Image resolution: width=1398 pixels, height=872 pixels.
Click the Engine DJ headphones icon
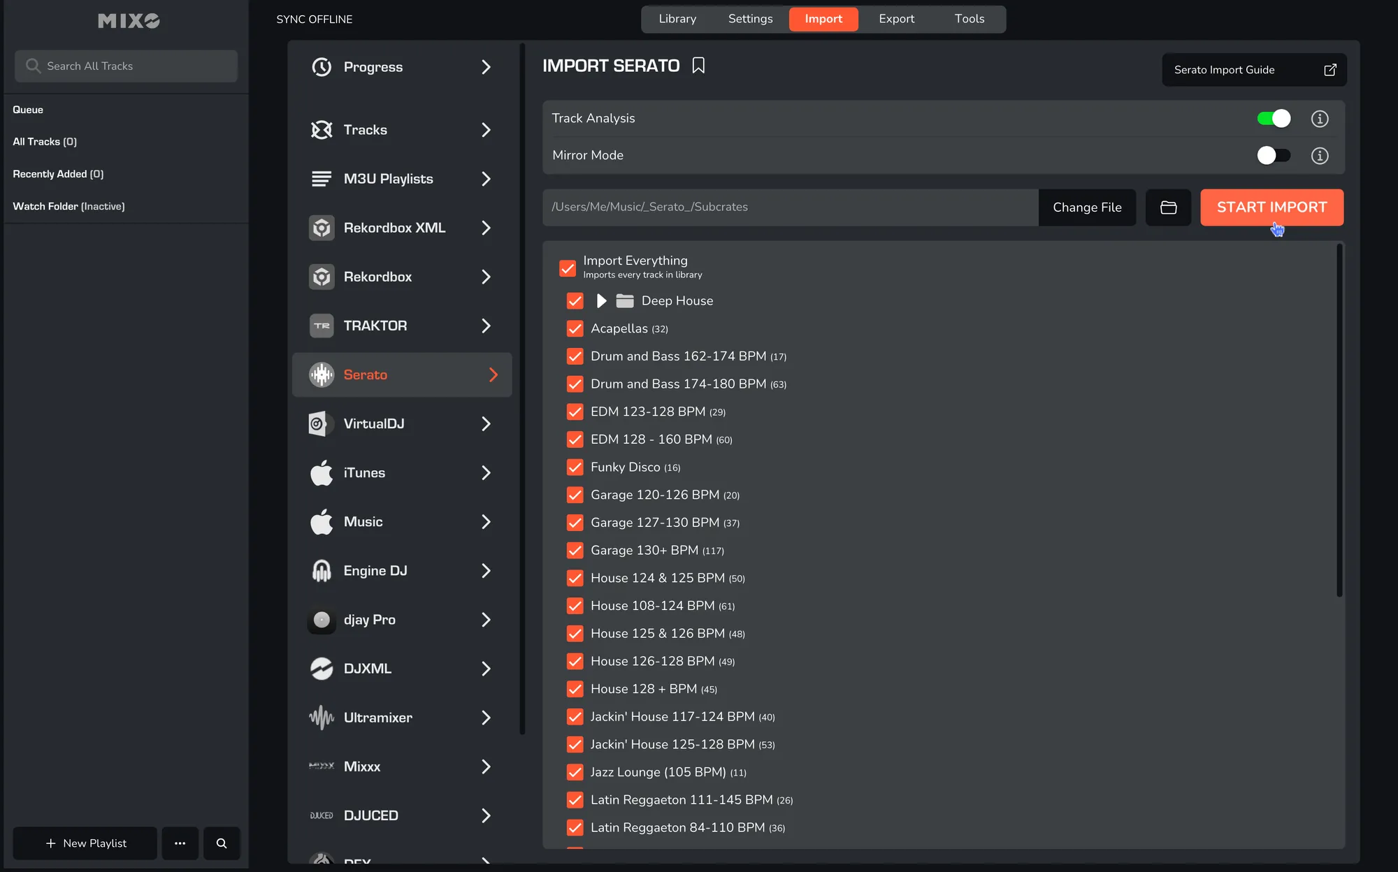322,571
